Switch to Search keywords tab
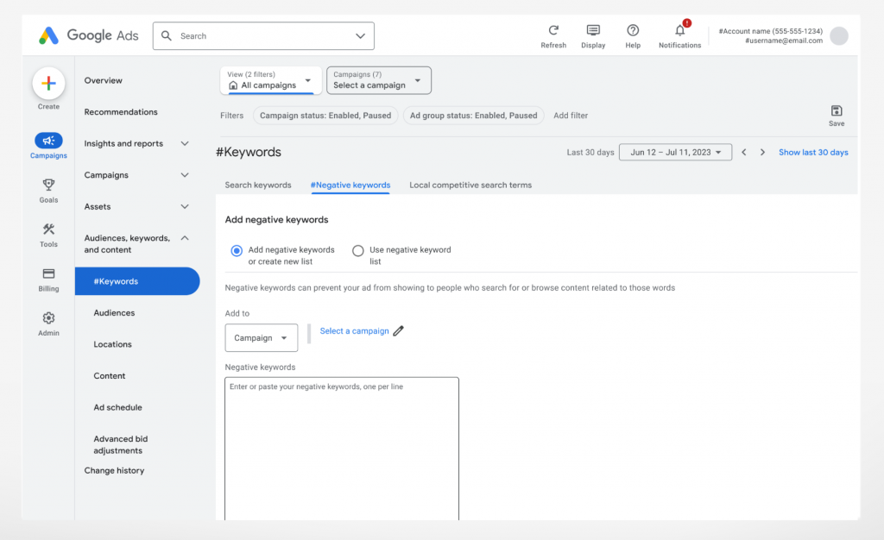The width and height of the screenshot is (884, 540). pyautogui.click(x=258, y=185)
